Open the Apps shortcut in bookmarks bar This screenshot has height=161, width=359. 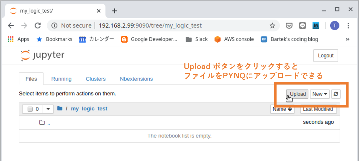click(x=18, y=39)
